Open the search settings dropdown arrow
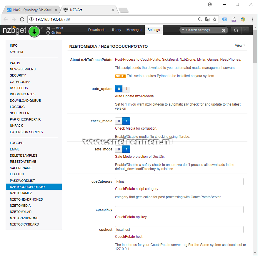This screenshot has width=258, height=256. pos(183,30)
